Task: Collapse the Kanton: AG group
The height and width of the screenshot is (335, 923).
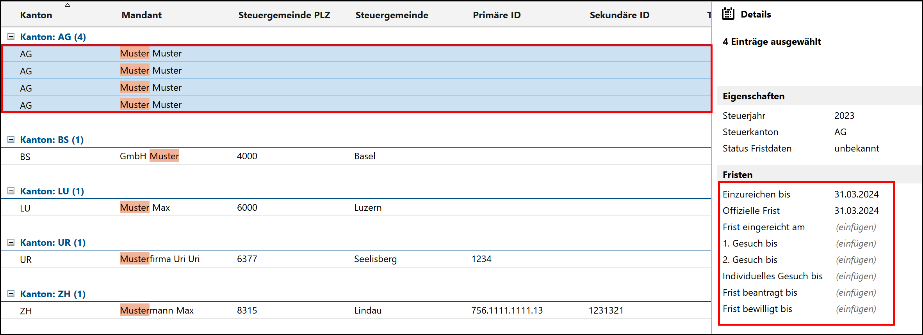Action: click(11, 37)
